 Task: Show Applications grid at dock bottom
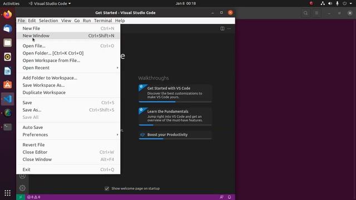7,193
